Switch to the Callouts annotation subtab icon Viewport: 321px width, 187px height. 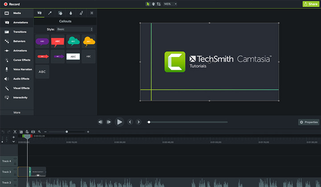click(39, 13)
